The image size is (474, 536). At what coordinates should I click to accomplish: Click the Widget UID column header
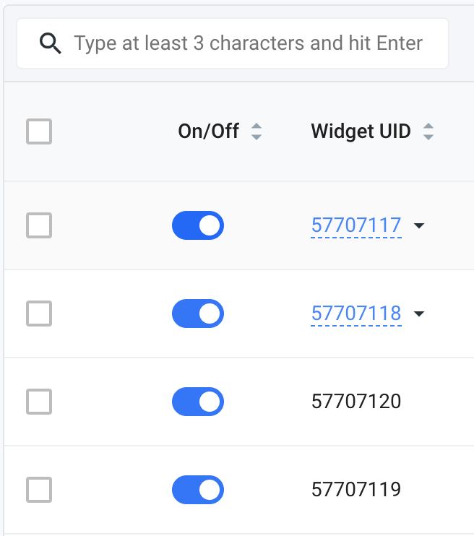pyautogui.click(x=361, y=131)
